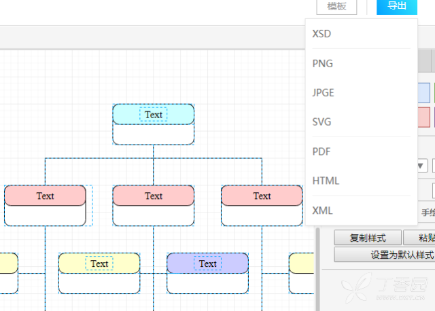Choose PDF export format
The width and height of the screenshot is (435, 311).
click(x=361, y=151)
